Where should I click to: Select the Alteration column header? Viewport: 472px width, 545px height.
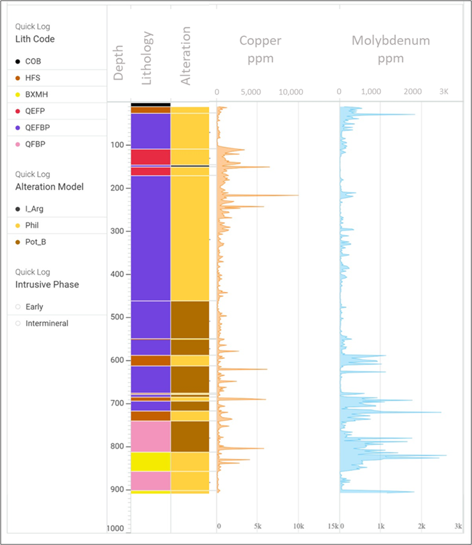tap(186, 56)
